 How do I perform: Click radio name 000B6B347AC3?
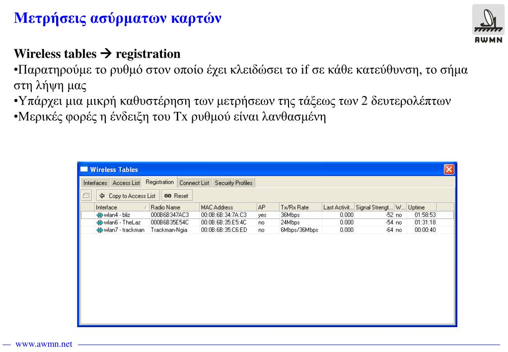tap(169, 215)
